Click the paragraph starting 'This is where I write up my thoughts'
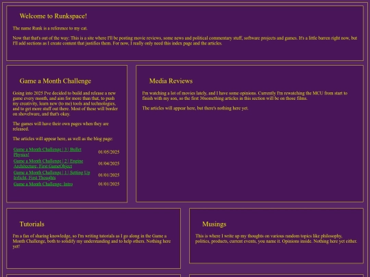The image size is (370, 277). point(276,239)
